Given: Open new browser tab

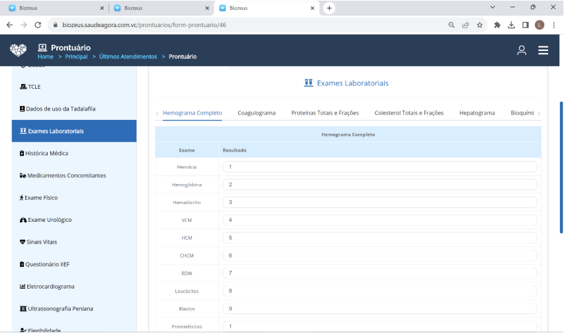Looking at the screenshot, I should [x=329, y=8].
